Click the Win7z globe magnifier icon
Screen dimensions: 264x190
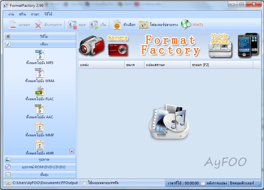[x=186, y=25]
